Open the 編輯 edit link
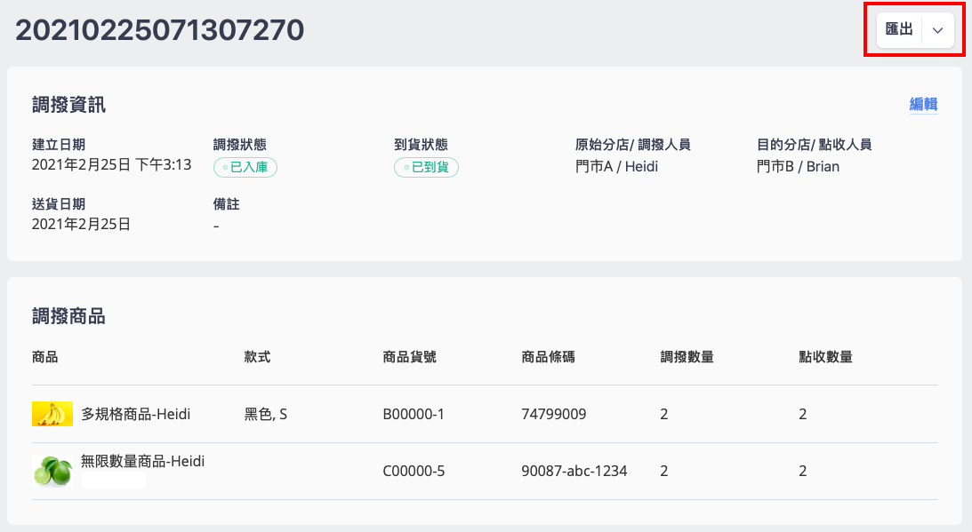This screenshot has width=972, height=532. tap(923, 104)
